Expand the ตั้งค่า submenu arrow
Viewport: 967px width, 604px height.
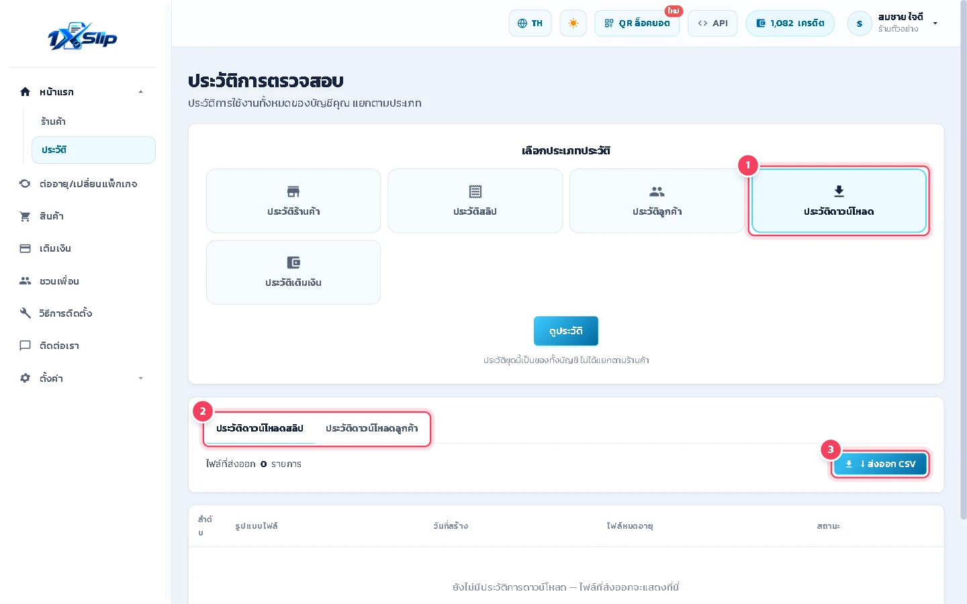[x=140, y=379]
